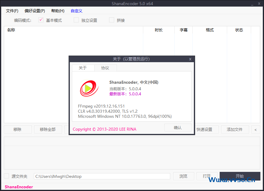
Task: Start encoding with the 开始 button
Action: pos(240,176)
